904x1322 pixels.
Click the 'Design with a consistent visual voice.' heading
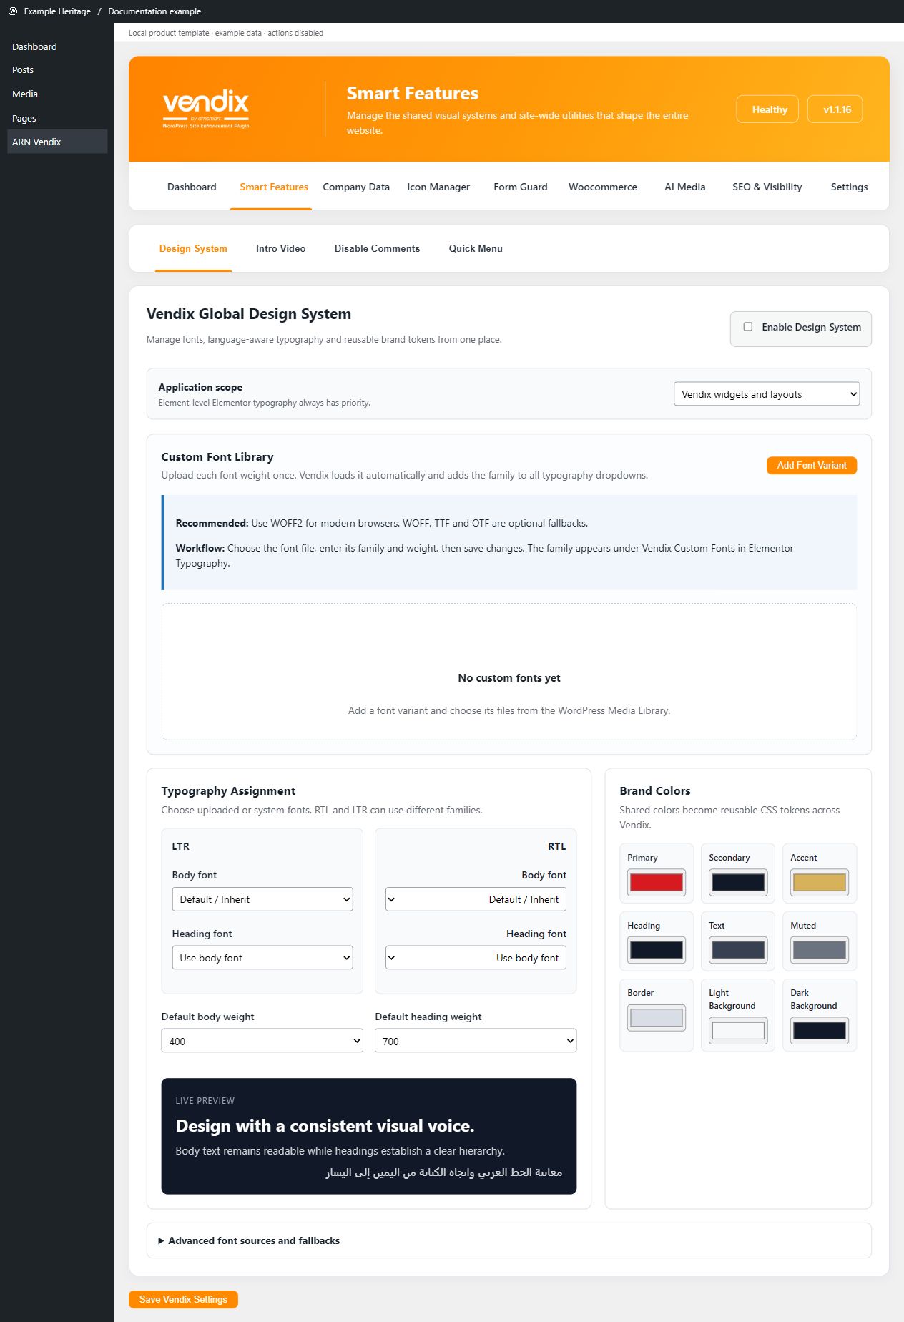click(325, 1126)
